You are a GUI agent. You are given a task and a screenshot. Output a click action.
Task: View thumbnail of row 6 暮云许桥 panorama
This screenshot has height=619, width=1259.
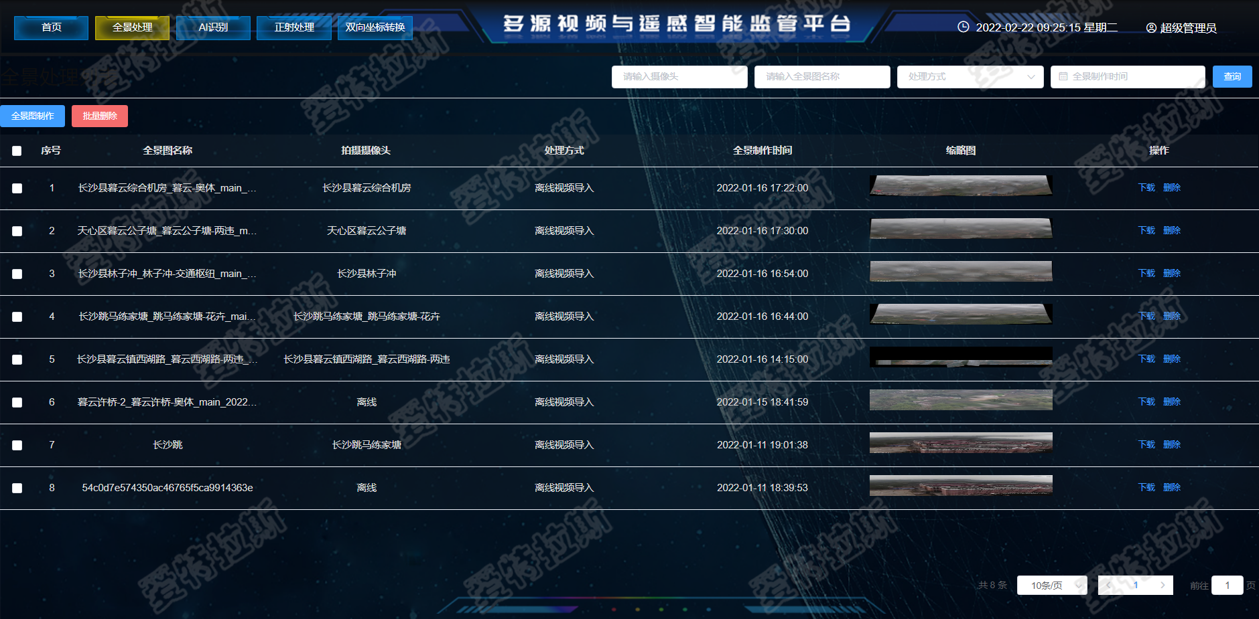[x=960, y=400]
